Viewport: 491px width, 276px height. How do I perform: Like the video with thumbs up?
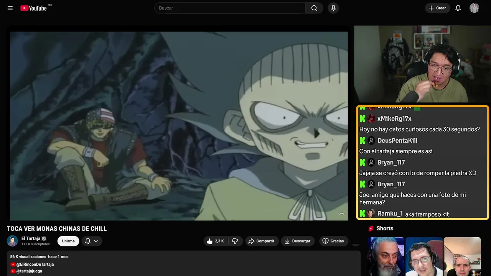coord(215,241)
